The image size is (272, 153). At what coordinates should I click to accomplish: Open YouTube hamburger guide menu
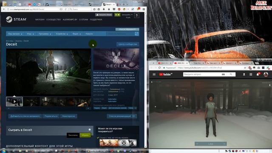[x=154, y=74]
